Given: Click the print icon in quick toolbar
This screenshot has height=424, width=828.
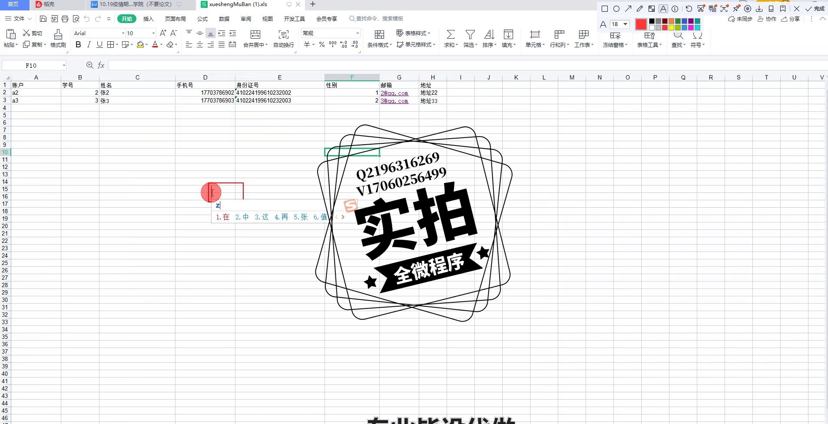Looking at the screenshot, I should (x=65, y=19).
